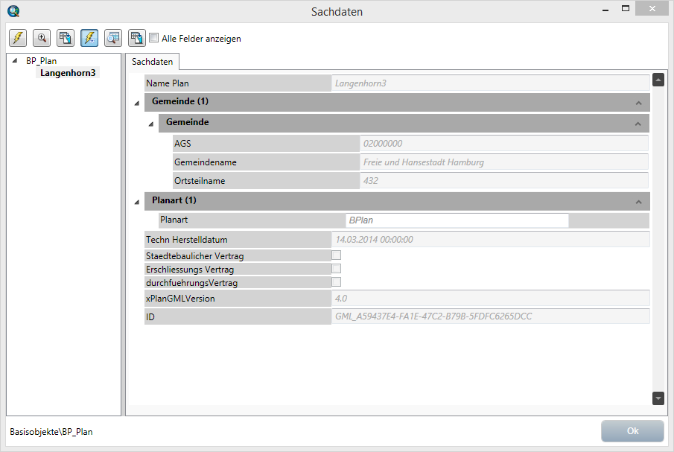The height and width of the screenshot is (452, 674).
Task: Open the table search toolbar icon
Action: [113, 38]
